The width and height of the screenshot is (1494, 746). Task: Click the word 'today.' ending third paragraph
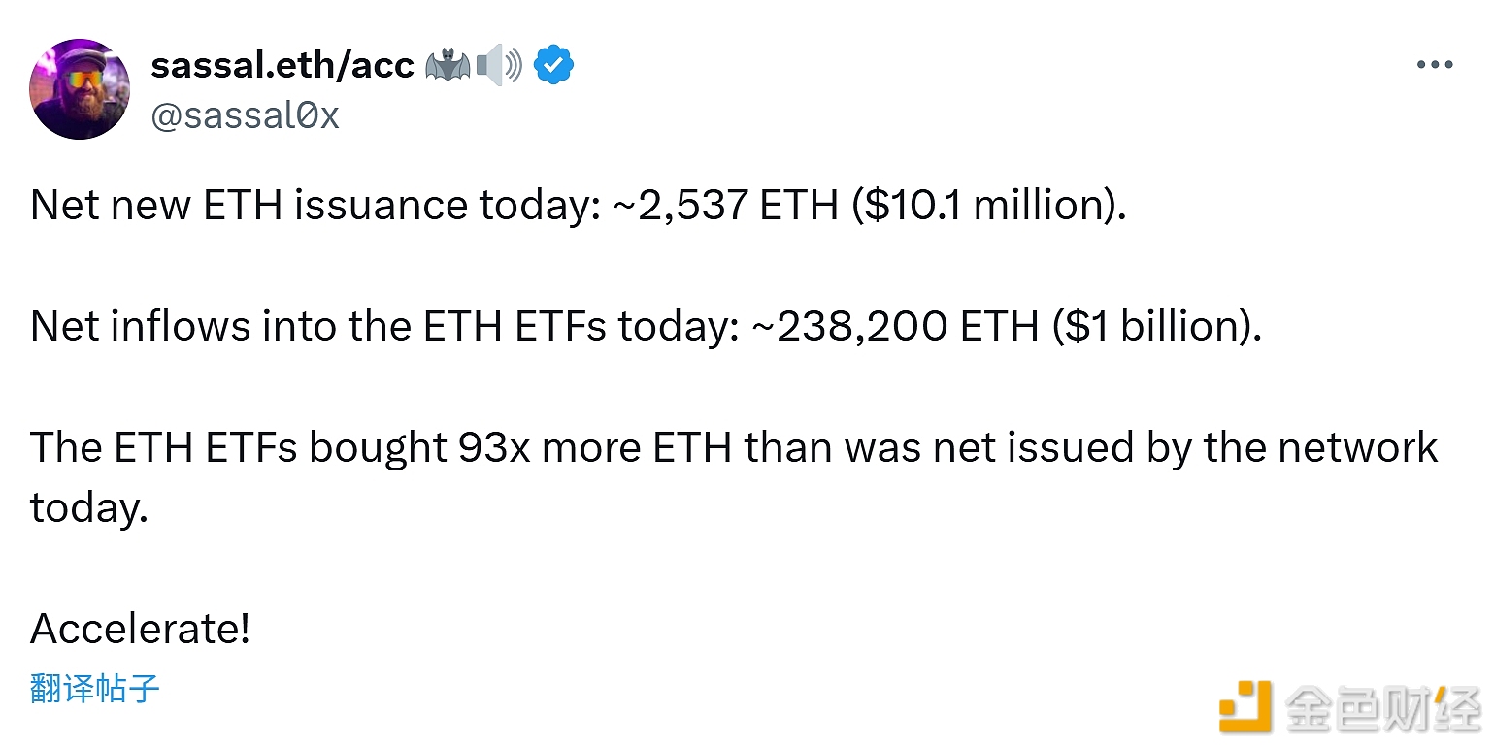click(x=88, y=508)
